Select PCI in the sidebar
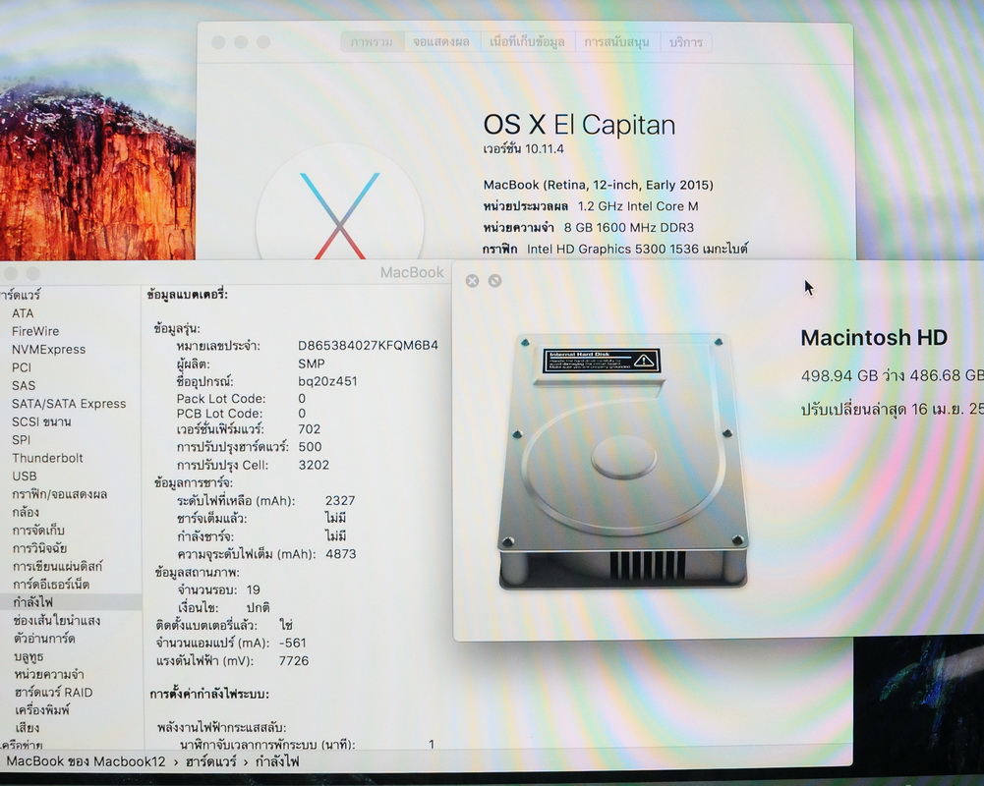Image resolution: width=984 pixels, height=786 pixels. coord(22,367)
